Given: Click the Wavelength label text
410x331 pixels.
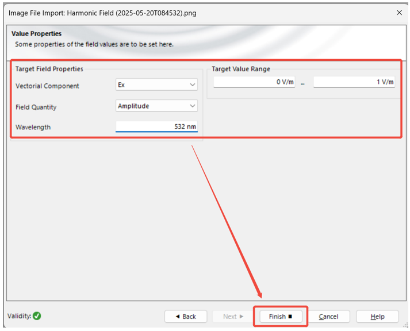Looking at the screenshot, I should 33,127.
